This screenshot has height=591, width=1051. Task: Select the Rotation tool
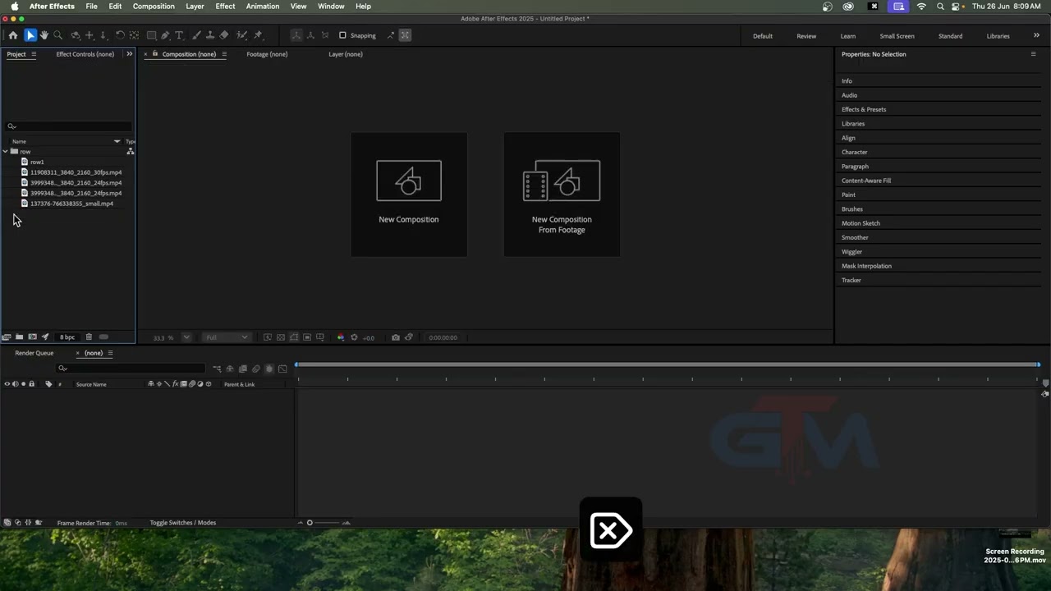pyautogui.click(x=120, y=35)
